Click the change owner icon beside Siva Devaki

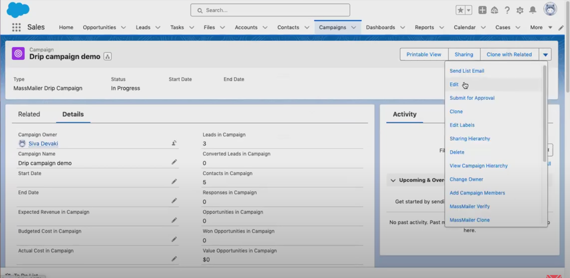coord(174,143)
